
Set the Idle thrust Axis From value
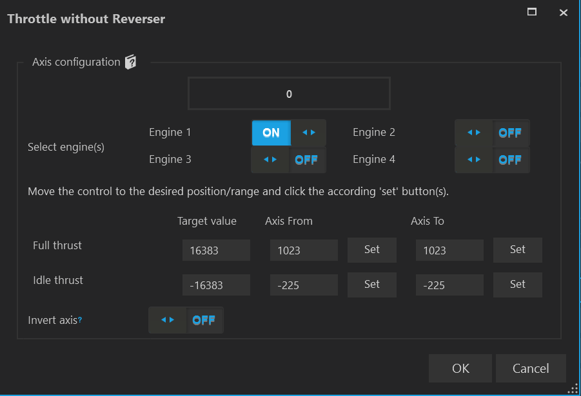tap(371, 285)
